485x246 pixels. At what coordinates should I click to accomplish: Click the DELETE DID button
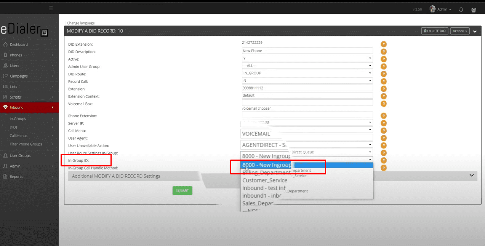(x=435, y=31)
